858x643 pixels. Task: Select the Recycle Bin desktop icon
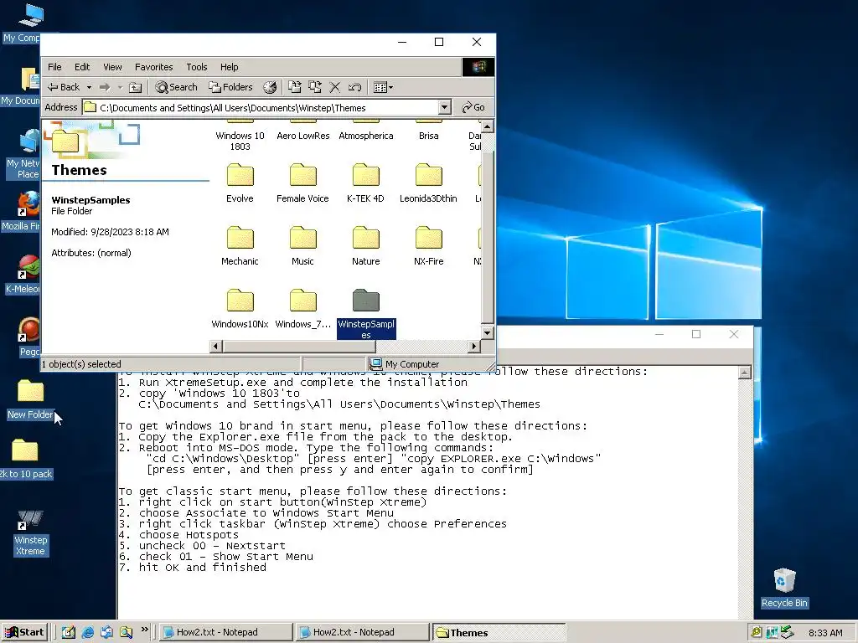[784, 588]
